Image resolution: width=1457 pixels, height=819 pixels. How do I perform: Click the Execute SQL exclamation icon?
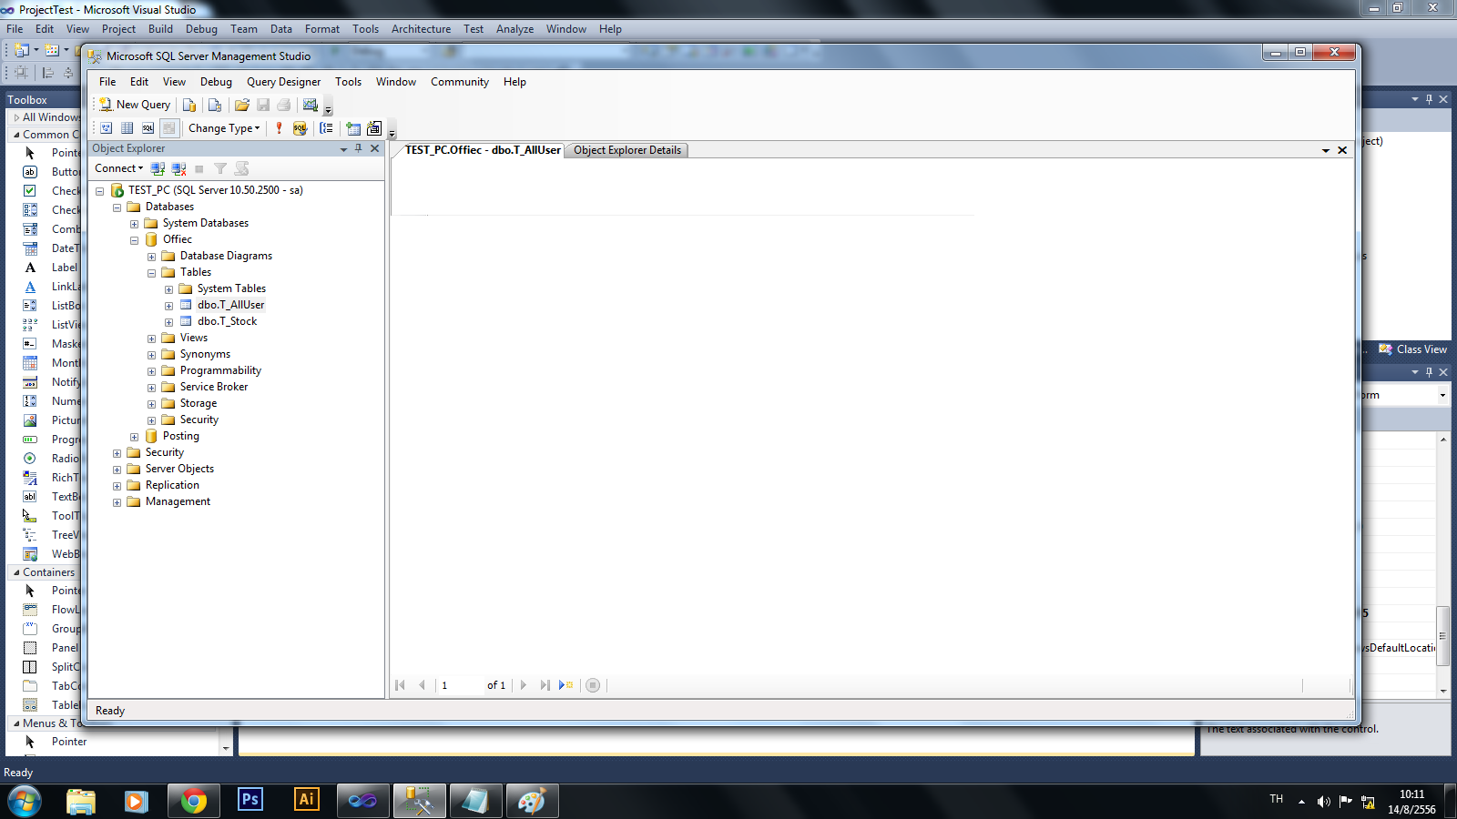pyautogui.click(x=279, y=128)
